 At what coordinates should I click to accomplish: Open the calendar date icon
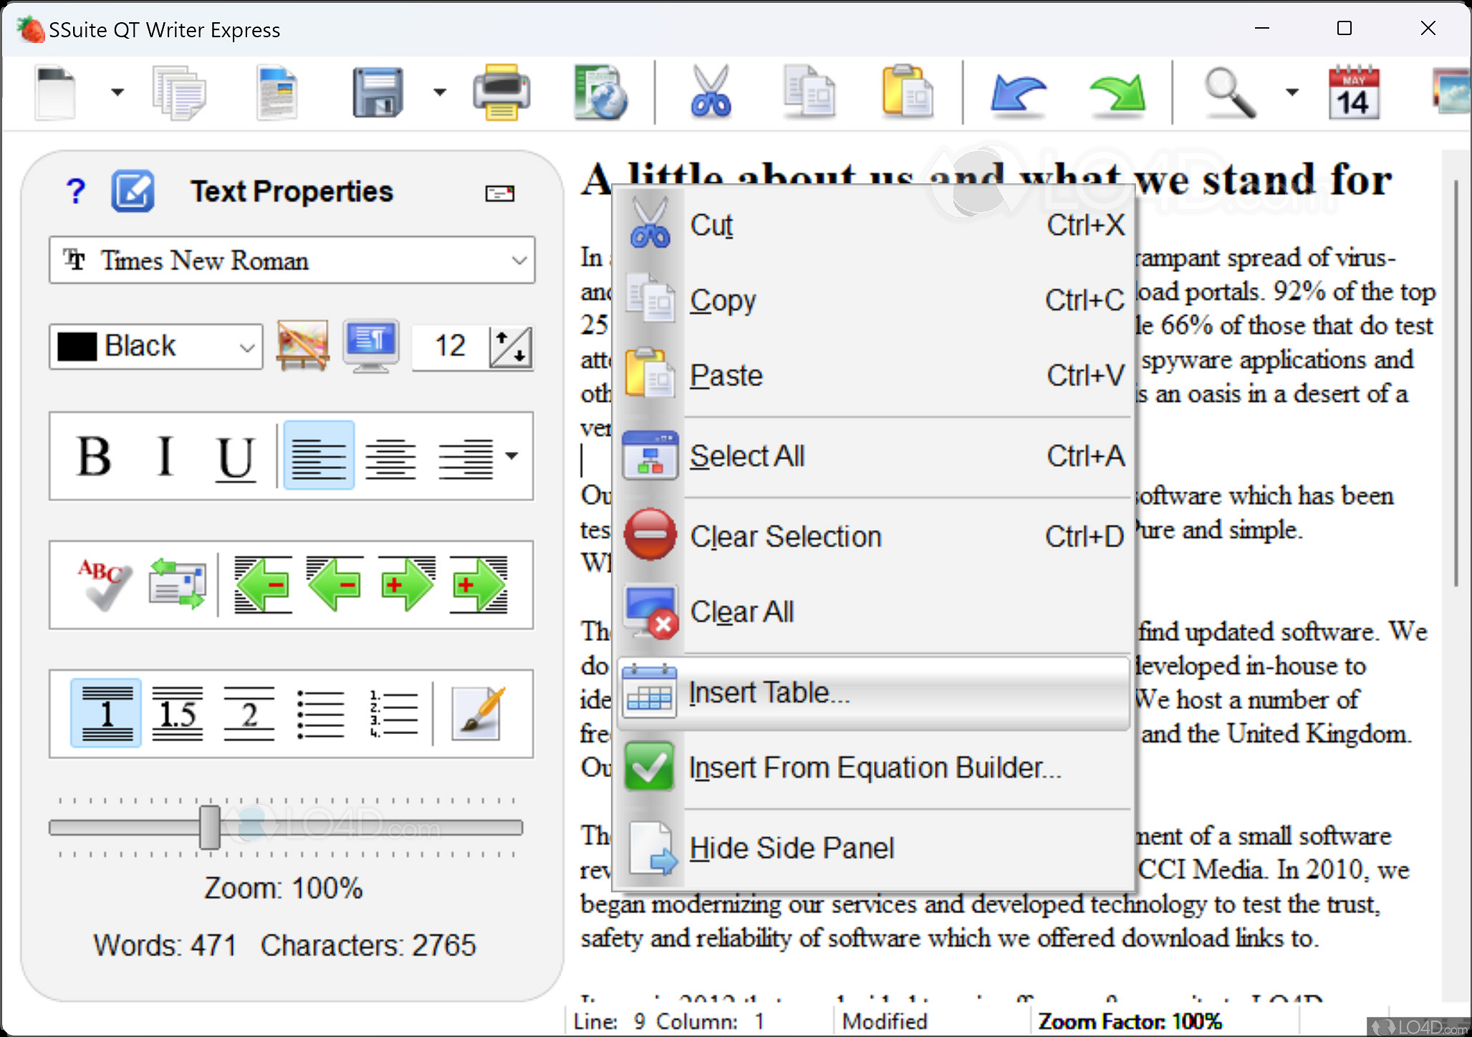pyautogui.click(x=1352, y=92)
